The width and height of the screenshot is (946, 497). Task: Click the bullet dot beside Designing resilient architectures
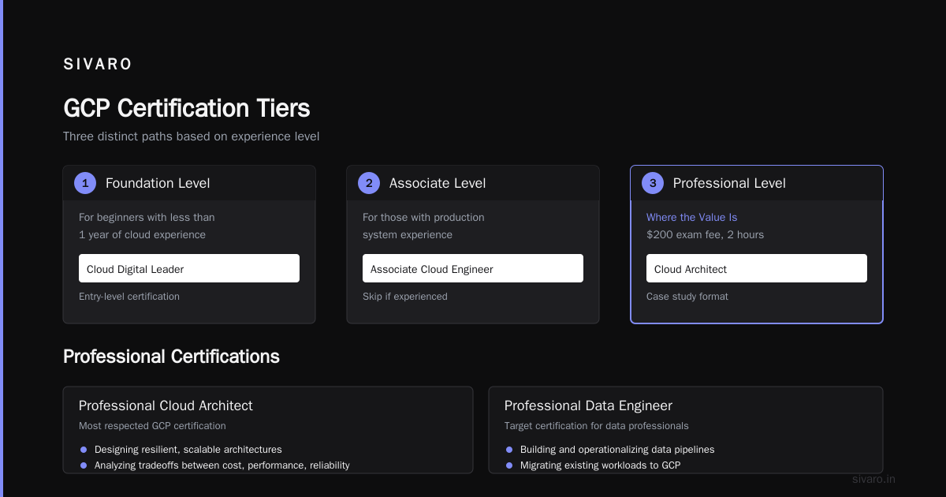(84, 450)
